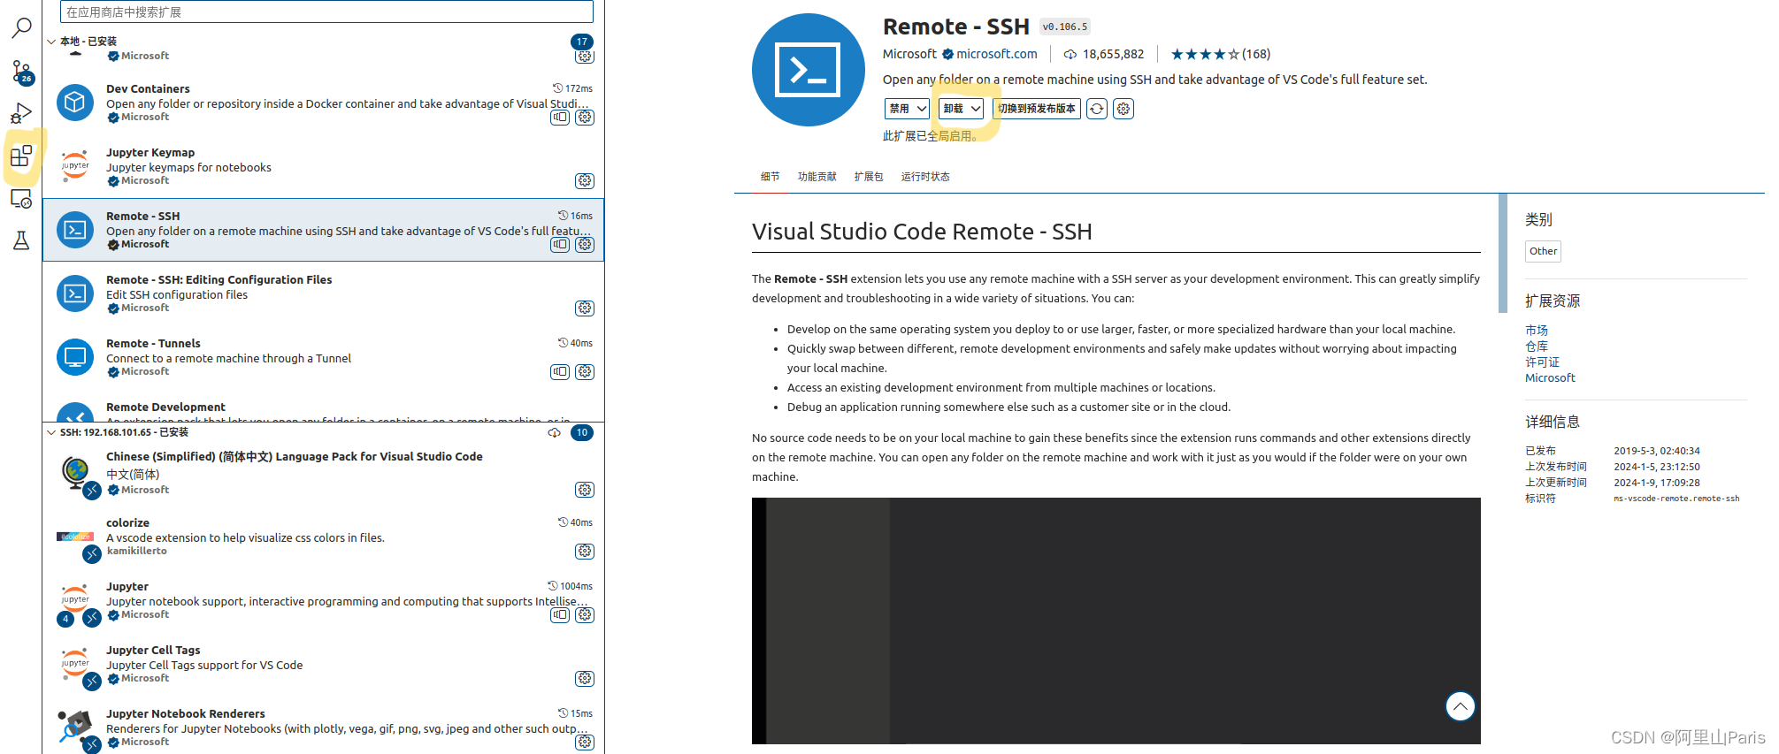
Task: Click remote-window icon in Remote - SSH list row
Action: click(x=560, y=245)
